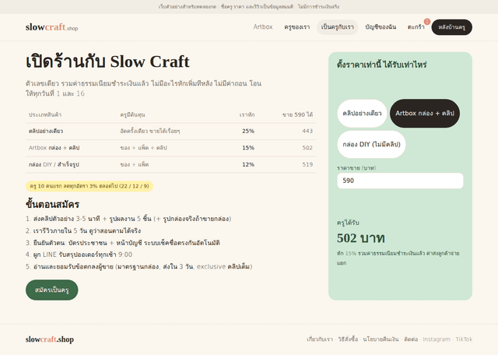Click step 4 ผูก LINE text
Image resolution: width=498 pixels, height=355 pixels.
(82, 255)
